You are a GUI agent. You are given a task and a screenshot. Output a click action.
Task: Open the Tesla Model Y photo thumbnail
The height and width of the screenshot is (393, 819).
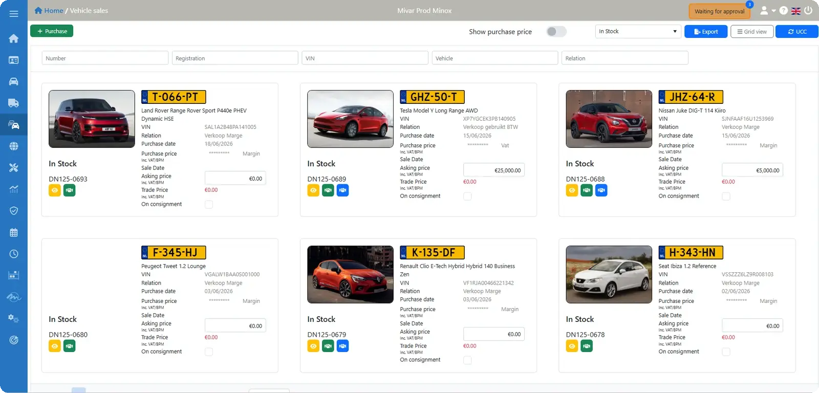click(350, 119)
